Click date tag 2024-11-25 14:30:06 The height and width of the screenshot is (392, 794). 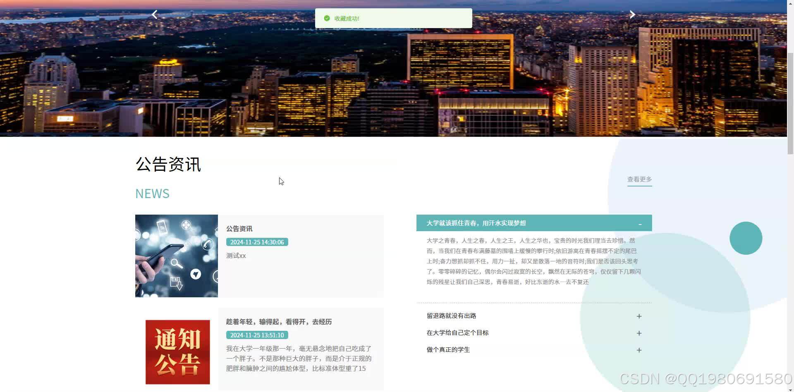coord(257,242)
